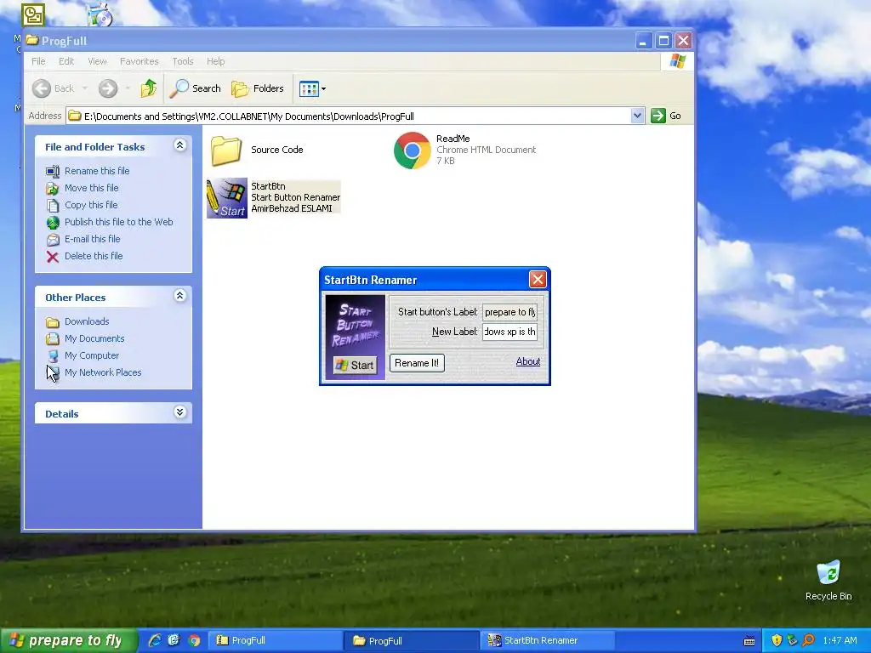
Task: Minimize the ProgFull window
Action: [x=643, y=41]
